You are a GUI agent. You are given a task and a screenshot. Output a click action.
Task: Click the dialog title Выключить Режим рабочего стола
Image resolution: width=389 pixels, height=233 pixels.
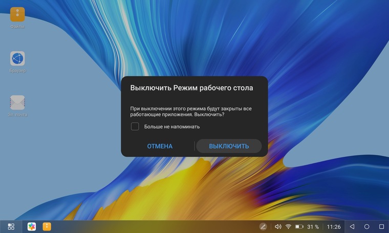(x=191, y=88)
